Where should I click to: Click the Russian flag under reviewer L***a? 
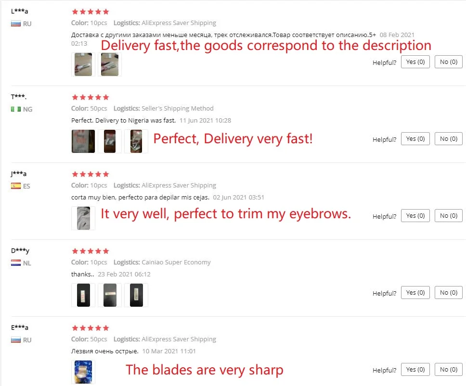click(15, 24)
